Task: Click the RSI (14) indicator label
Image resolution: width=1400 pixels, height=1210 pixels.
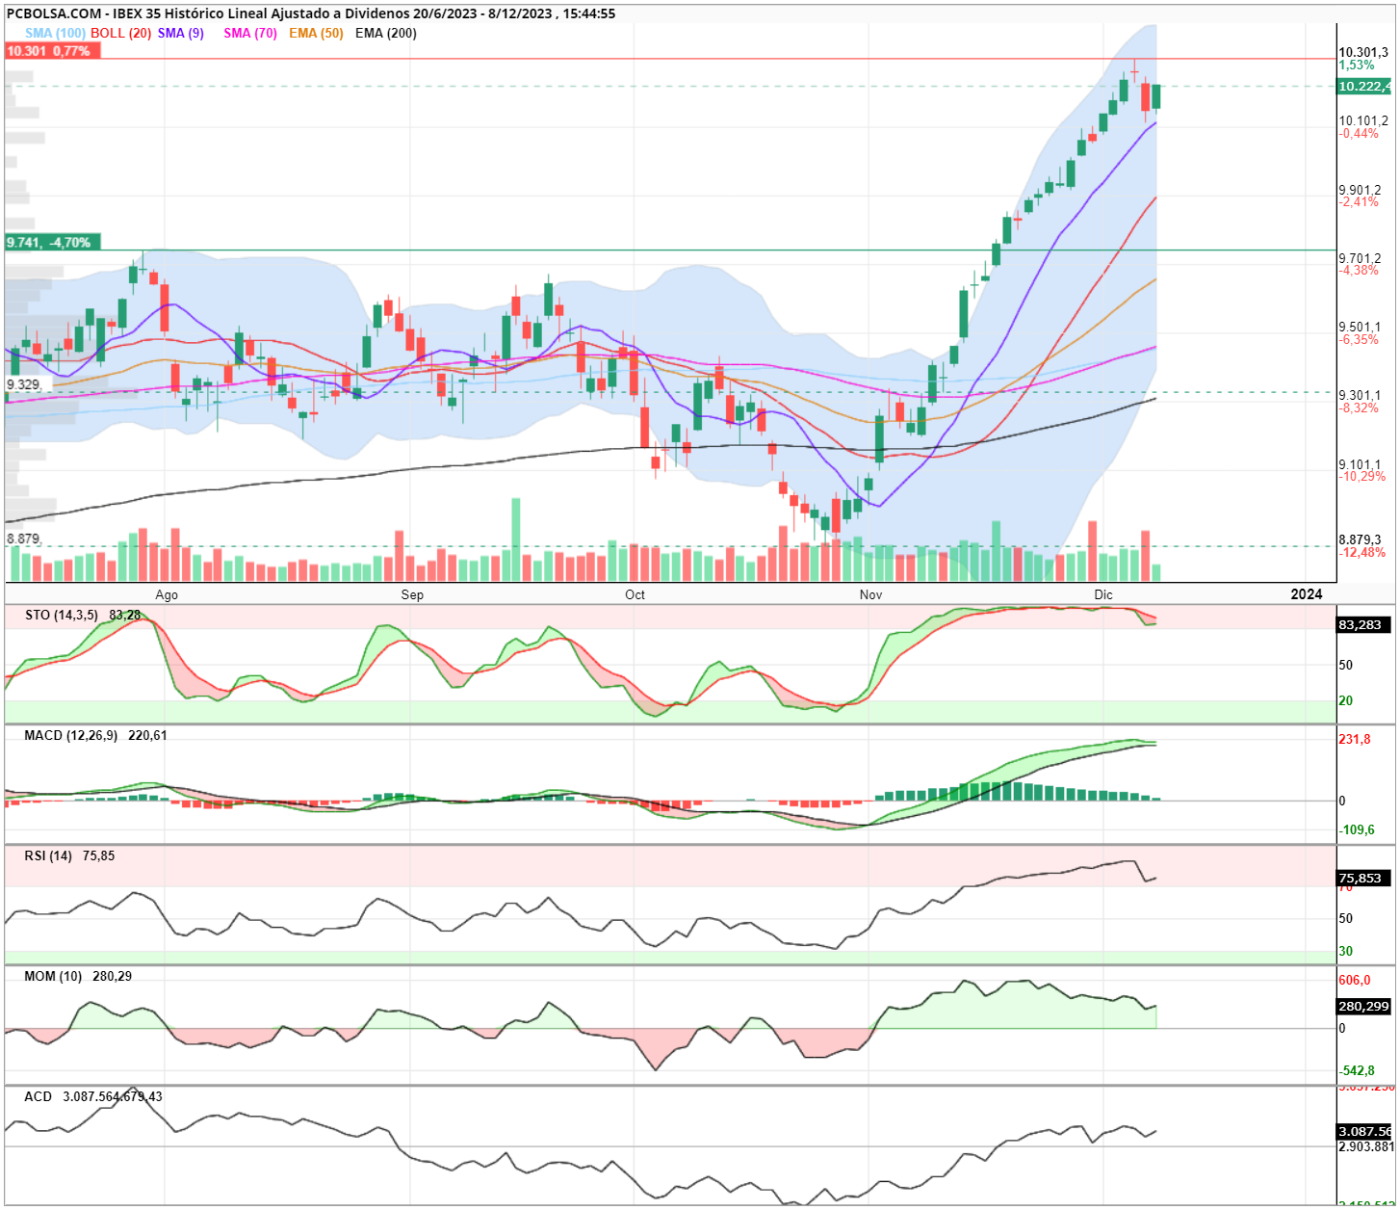Action: pyautogui.click(x=48, y=855)
